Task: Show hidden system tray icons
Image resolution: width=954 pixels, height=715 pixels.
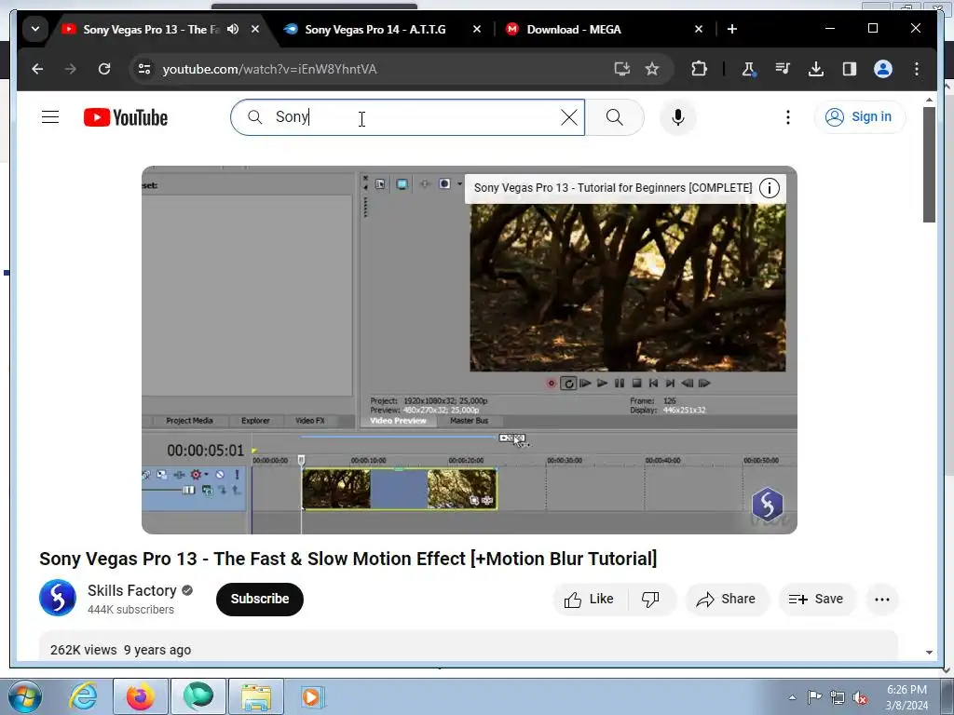Action: click(x=792, y=697)
